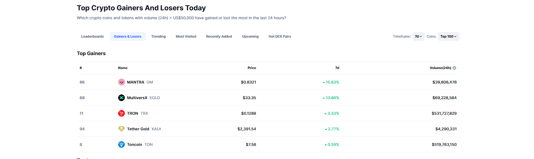The image size is (534, 159).
Task: Click the MANTRA coin logo icon
Action: 121,82
